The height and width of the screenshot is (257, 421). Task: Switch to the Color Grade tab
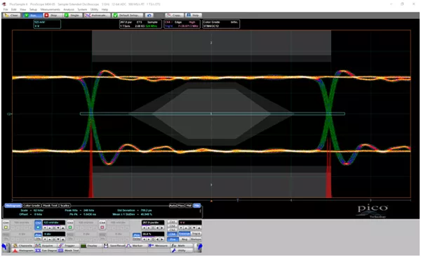(x=32, y=205)
